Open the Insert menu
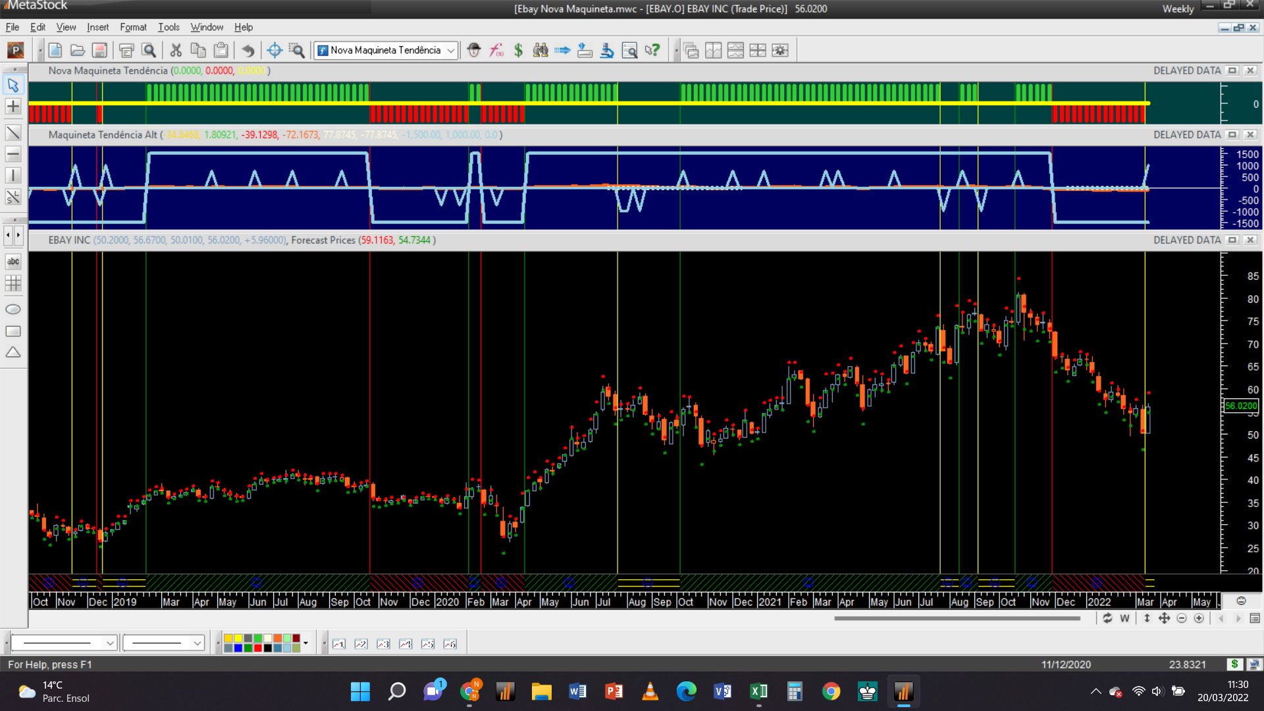 (x=97, y=27)
